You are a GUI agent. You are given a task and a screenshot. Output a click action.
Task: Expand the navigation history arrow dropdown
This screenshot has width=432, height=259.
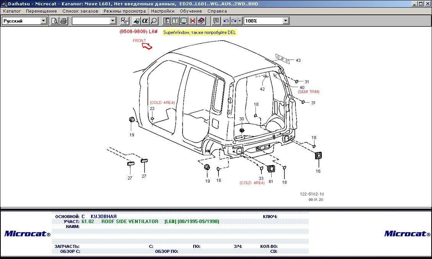tap(240, 21)
